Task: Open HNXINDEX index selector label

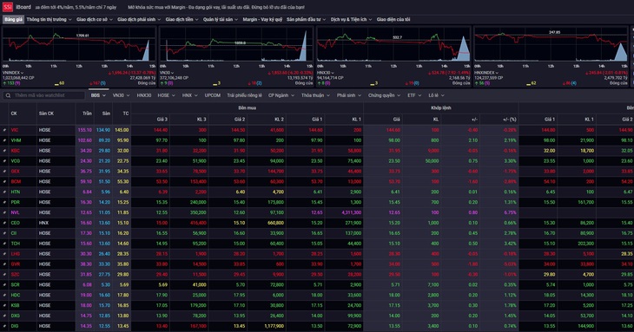Action: (x=487, y=73)
